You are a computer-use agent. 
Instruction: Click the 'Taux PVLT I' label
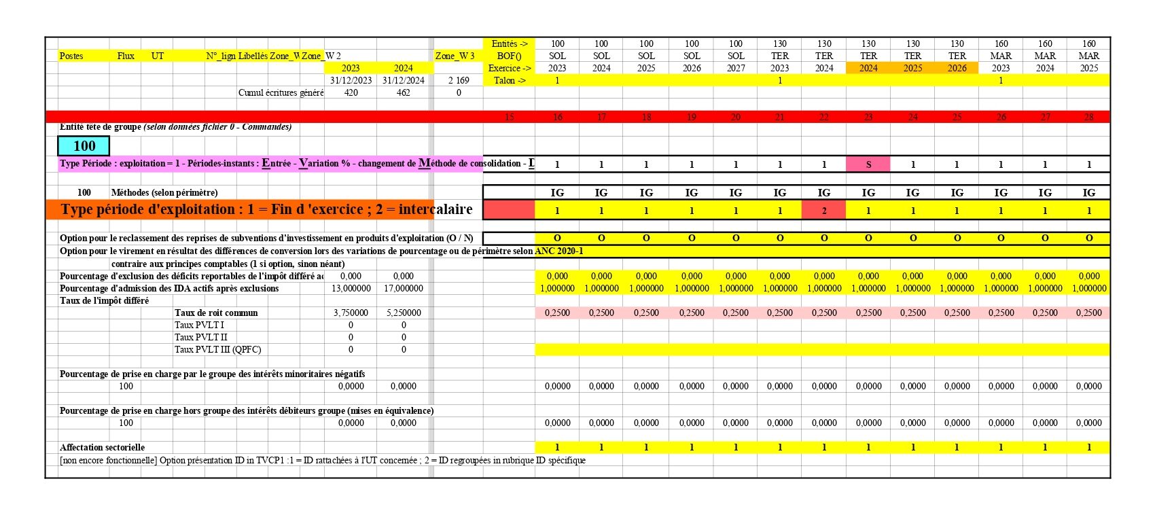pos(199,325)
